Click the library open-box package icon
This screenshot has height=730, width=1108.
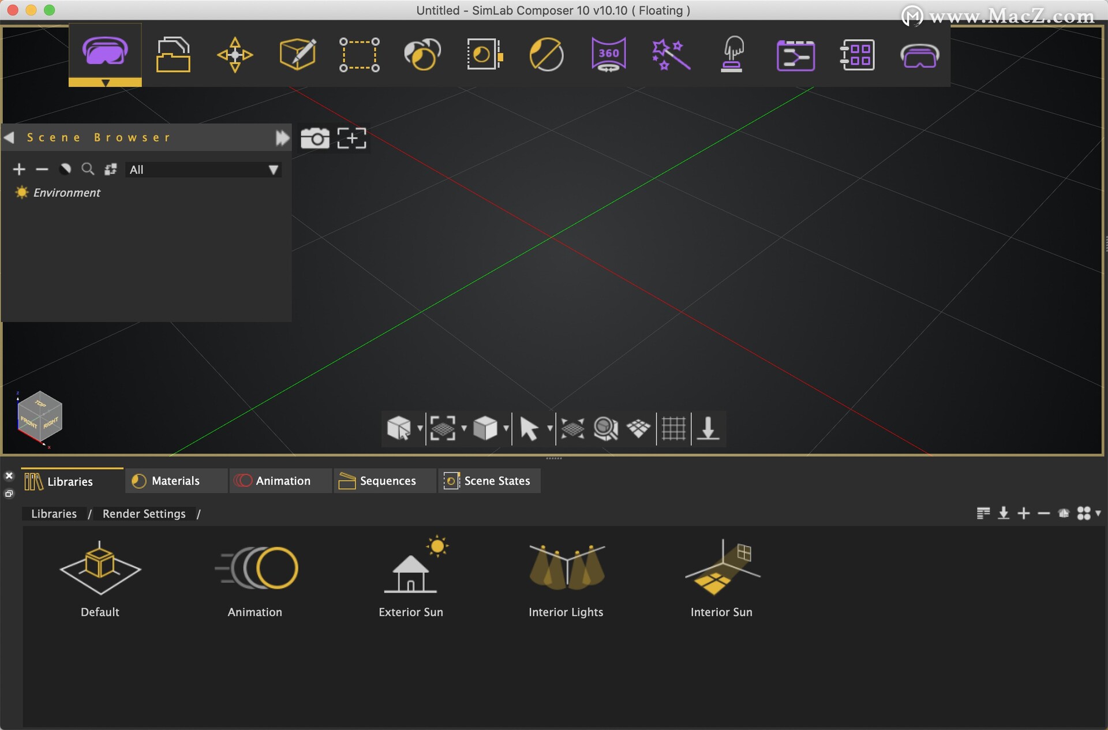[x=1064, y=513]
